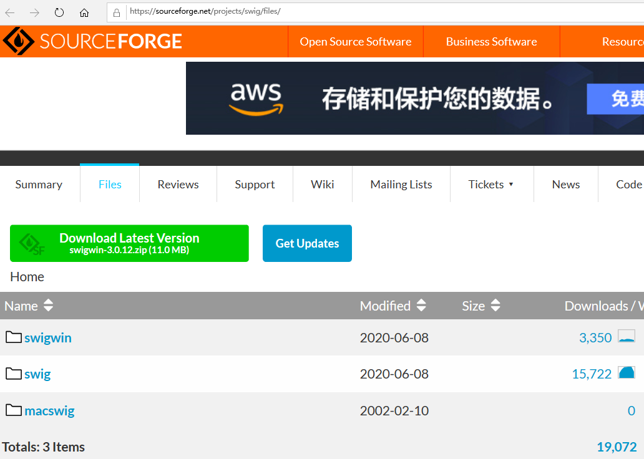The image size is (644, 459).
Task: Click the macswig folder icon
Action: pos(14,410)
